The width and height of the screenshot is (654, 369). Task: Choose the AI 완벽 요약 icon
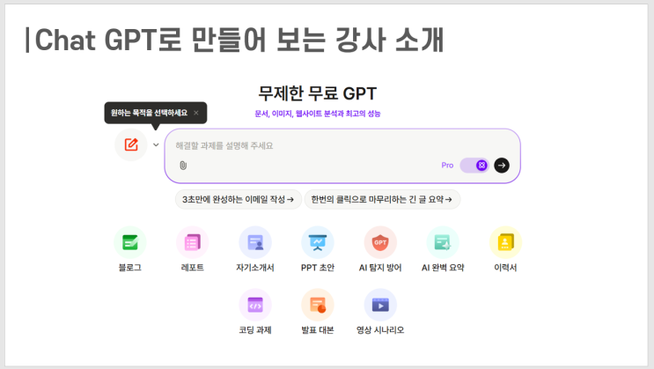click(x=443, y=242)
